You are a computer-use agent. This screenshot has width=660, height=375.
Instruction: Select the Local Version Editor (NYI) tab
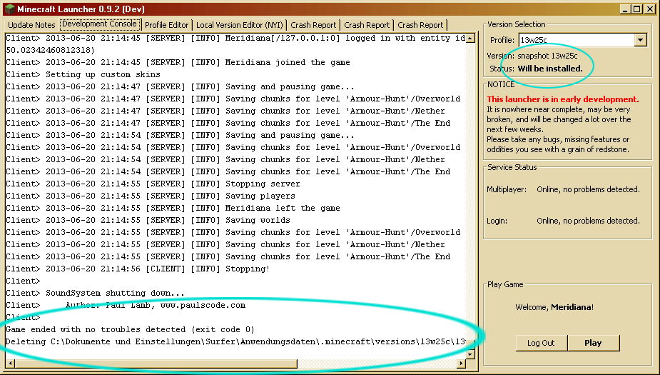[240, 25]
